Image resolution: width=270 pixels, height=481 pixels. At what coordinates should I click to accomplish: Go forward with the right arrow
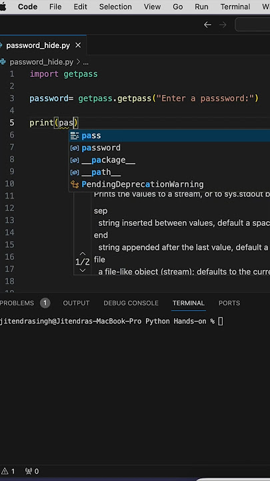click(223, 25)
